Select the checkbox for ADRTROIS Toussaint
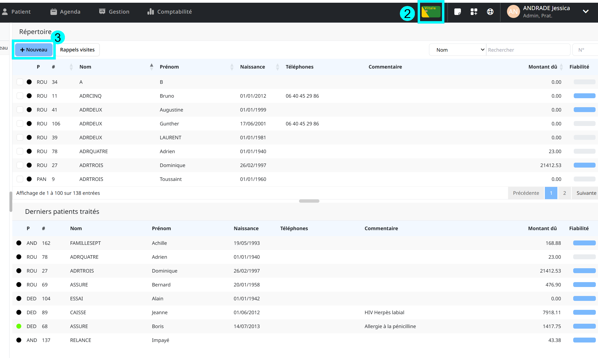This screenshot has height=358, width=598. point(20,179)
